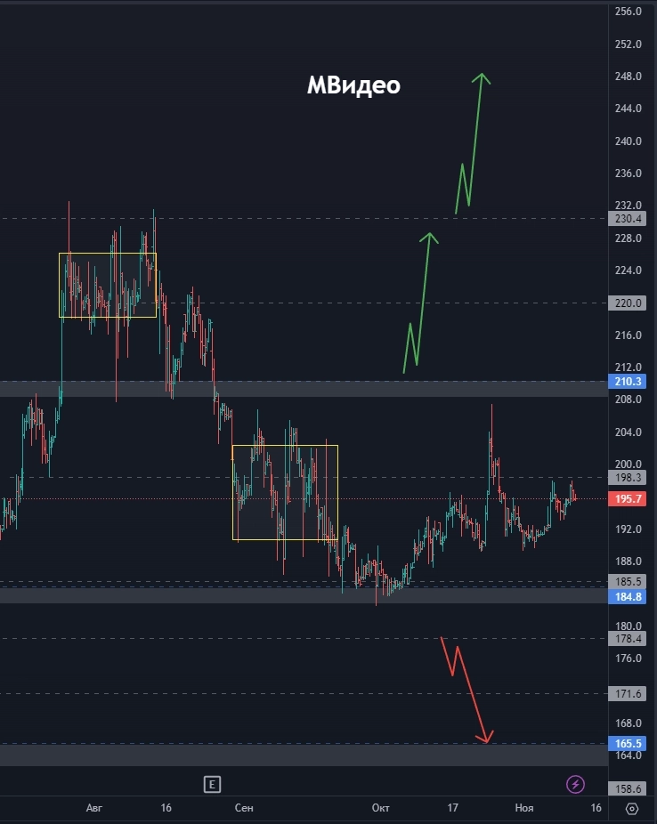Select the lower yellow rectangle drawing
Viewport: 657px width, 824px height.
coord(286,492)
